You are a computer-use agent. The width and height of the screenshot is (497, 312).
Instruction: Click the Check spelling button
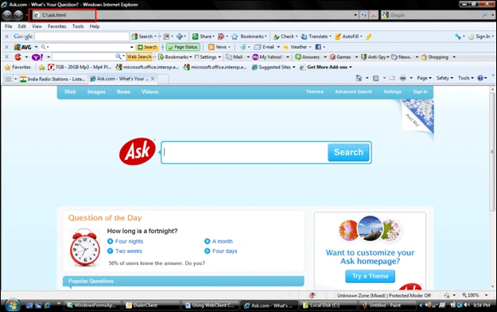[285, 37]
